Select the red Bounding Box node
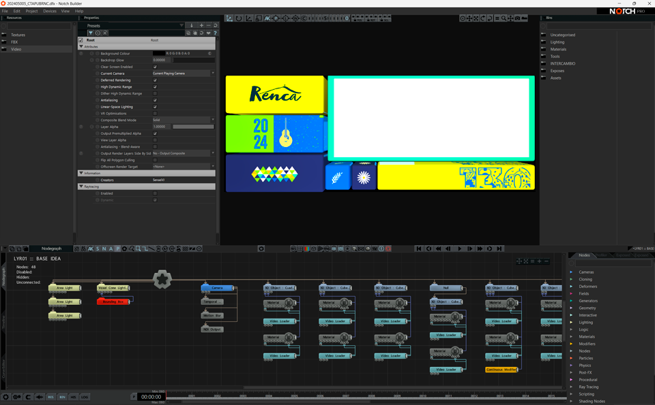Image resolution: width=655 pixels, height=405 pixels. pyautogui.click(x=113, y=302)
